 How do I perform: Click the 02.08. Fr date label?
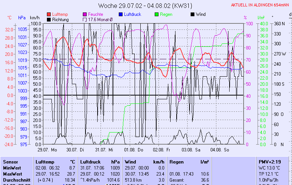click(x=162, y=150)
